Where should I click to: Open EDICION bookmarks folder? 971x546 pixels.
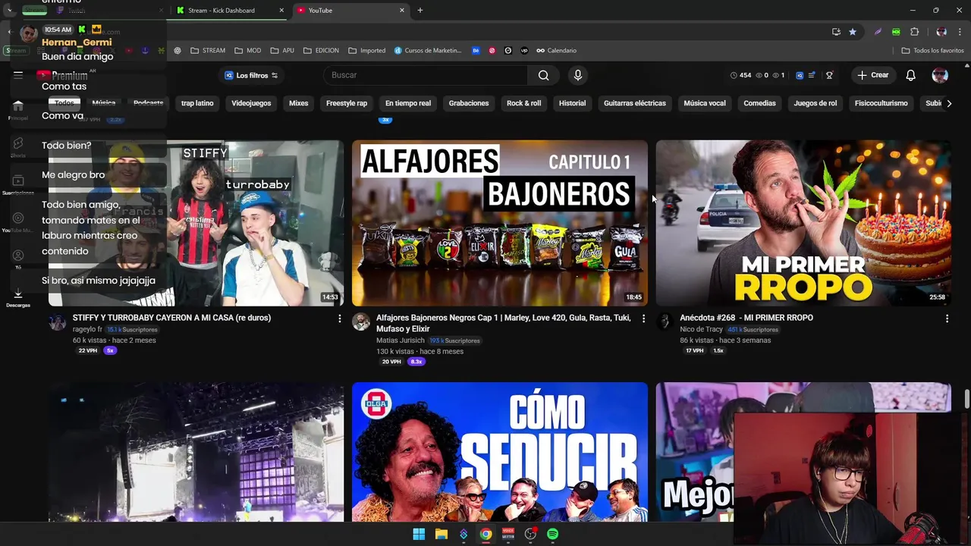coord(321,50)
